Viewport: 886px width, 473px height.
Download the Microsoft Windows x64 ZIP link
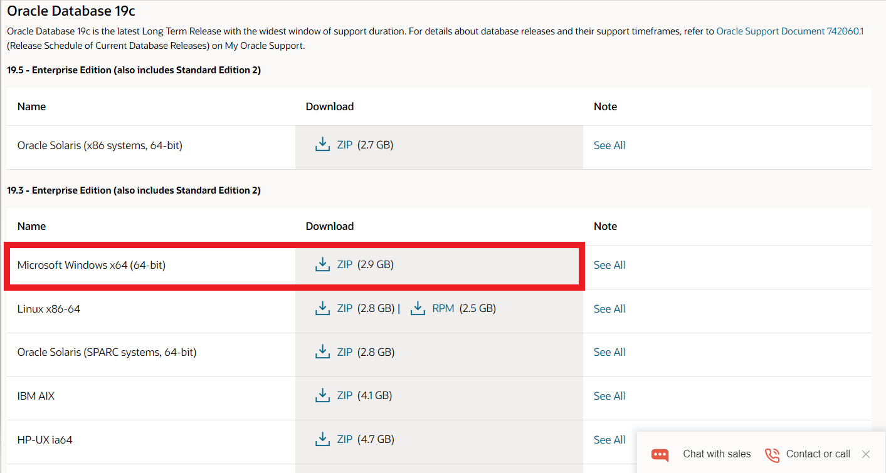(345, 264)
